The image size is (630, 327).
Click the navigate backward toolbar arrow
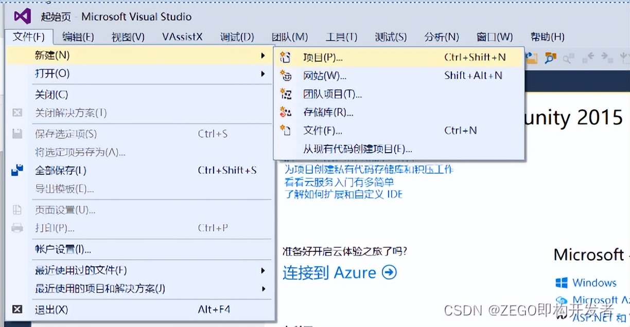point(588,58)
